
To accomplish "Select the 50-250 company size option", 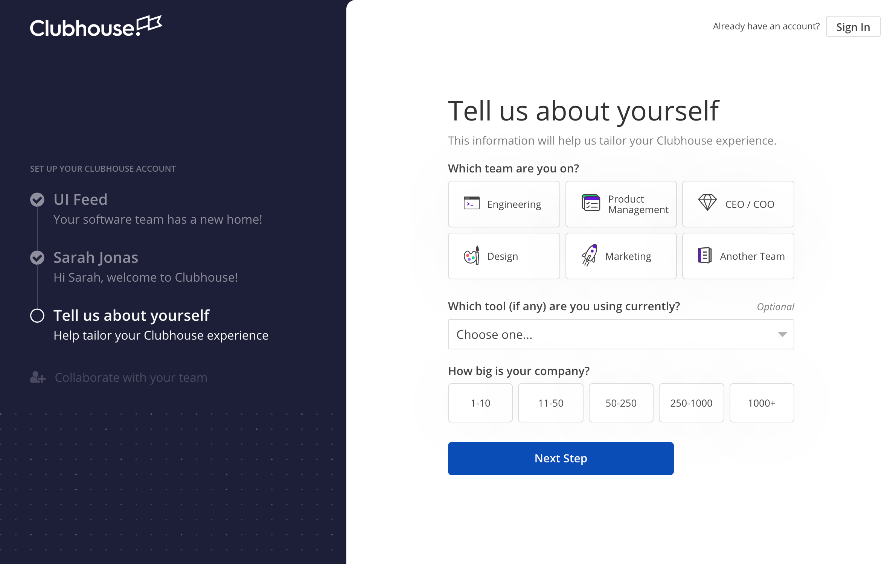I will click(620, 402).
